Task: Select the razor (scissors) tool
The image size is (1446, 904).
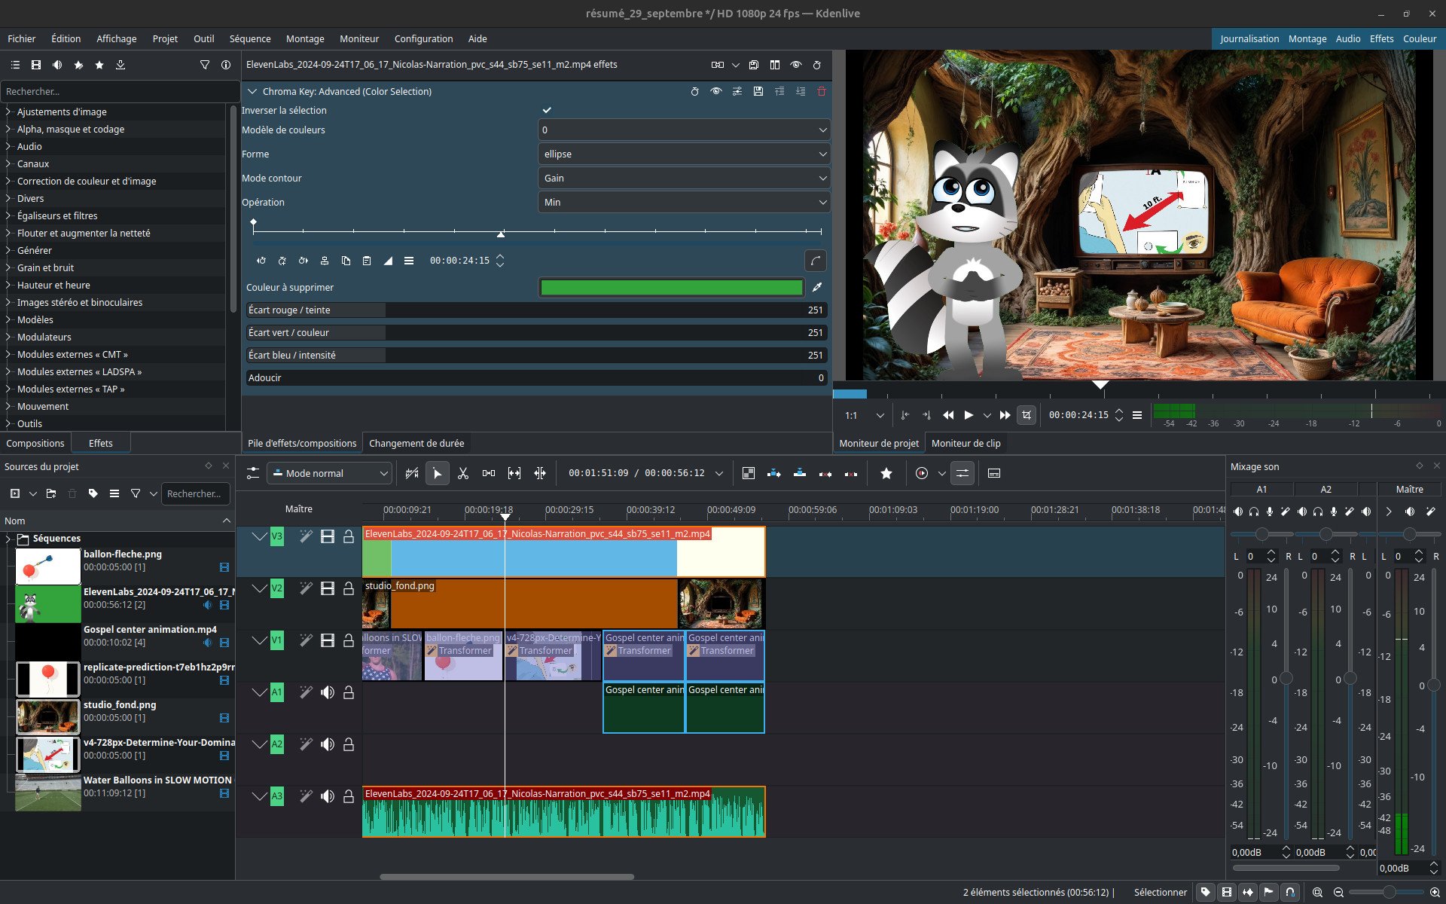Action: tap(463, 473)
